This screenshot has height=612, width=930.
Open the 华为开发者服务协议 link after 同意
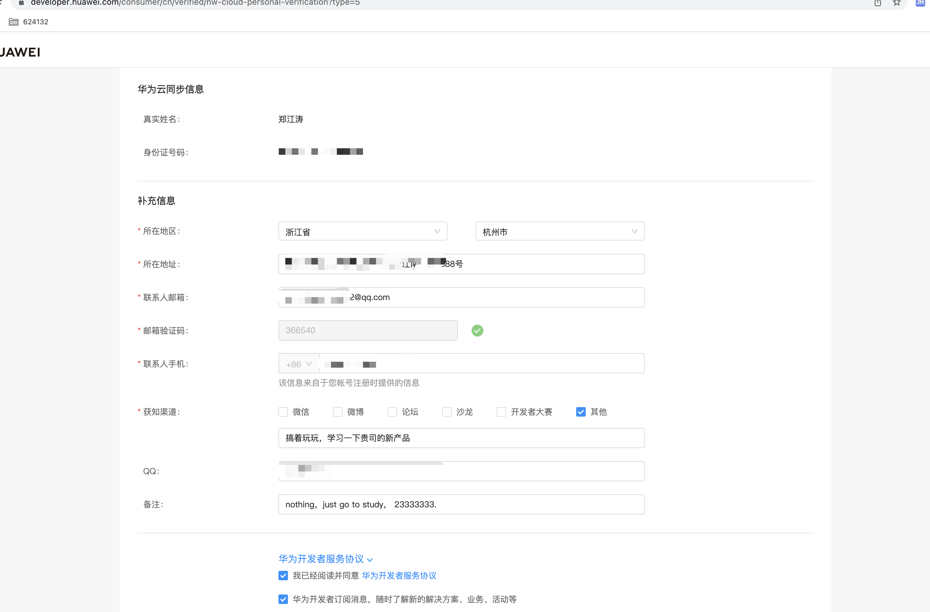(x=399, y=576)
